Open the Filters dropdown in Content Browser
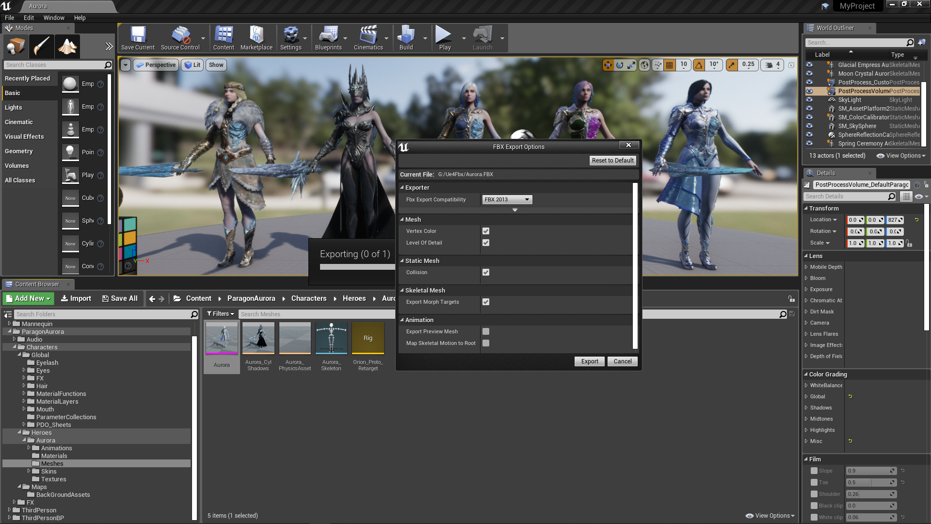Screen dimensions: 931x524 pyautogui.click(x=220, y=314)
